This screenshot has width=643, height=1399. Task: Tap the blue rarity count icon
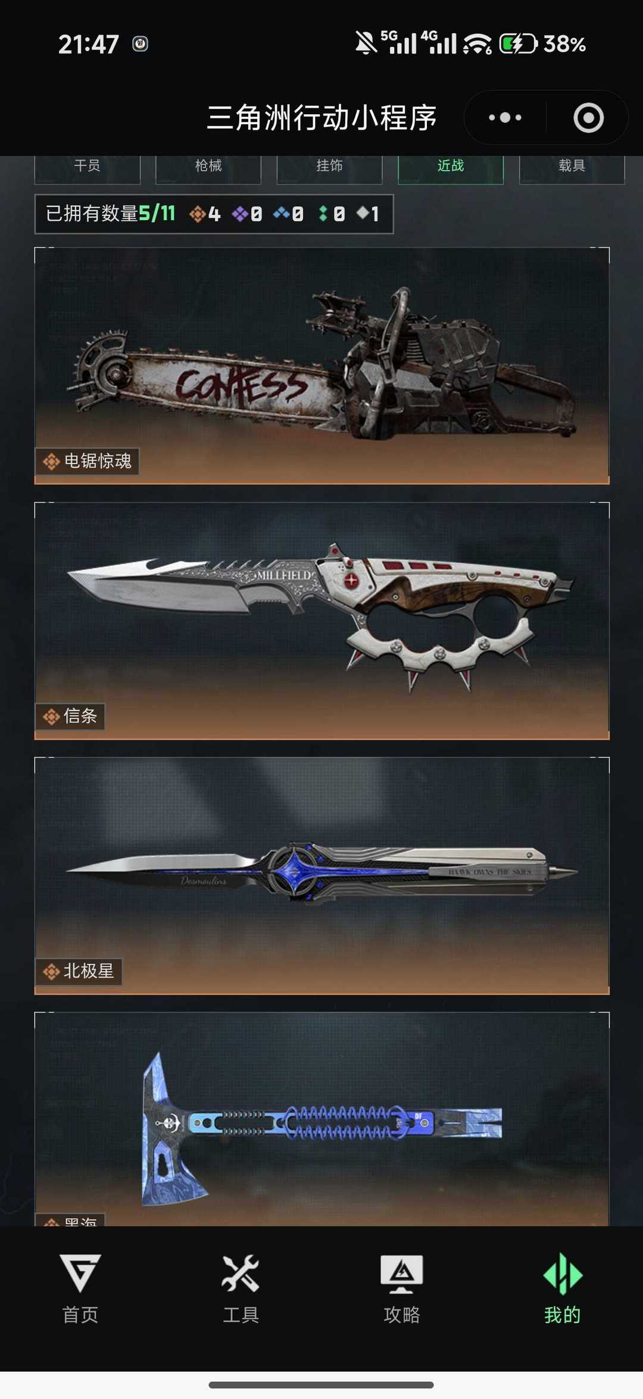(282, 213)
